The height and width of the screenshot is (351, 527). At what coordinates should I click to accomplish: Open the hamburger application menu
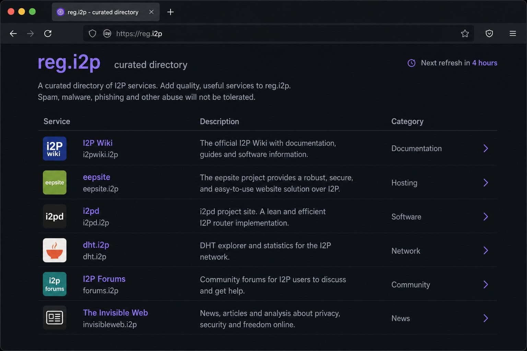(513, 34)
